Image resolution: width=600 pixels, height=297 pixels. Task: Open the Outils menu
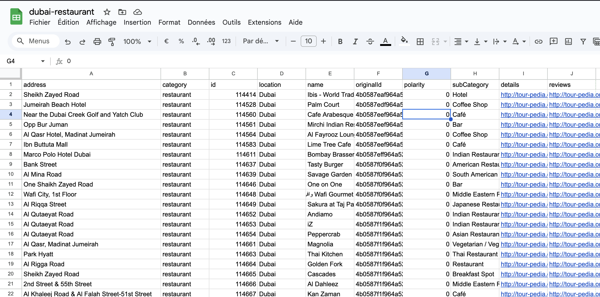coord(231,22)
